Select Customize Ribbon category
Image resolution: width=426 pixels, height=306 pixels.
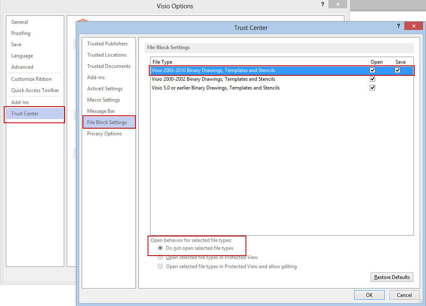(x=32, y=79)
